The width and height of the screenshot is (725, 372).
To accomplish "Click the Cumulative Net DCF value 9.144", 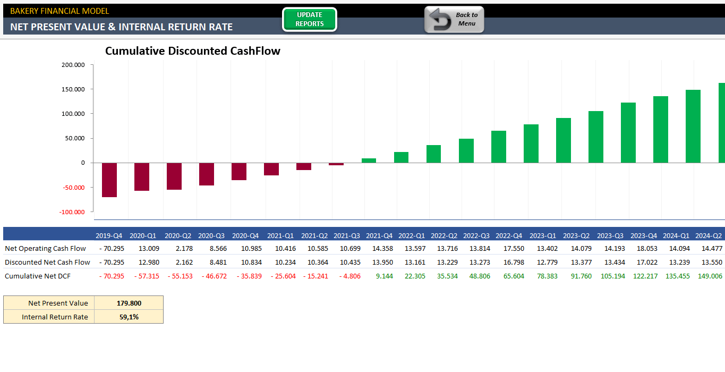I will coord(384,276).
